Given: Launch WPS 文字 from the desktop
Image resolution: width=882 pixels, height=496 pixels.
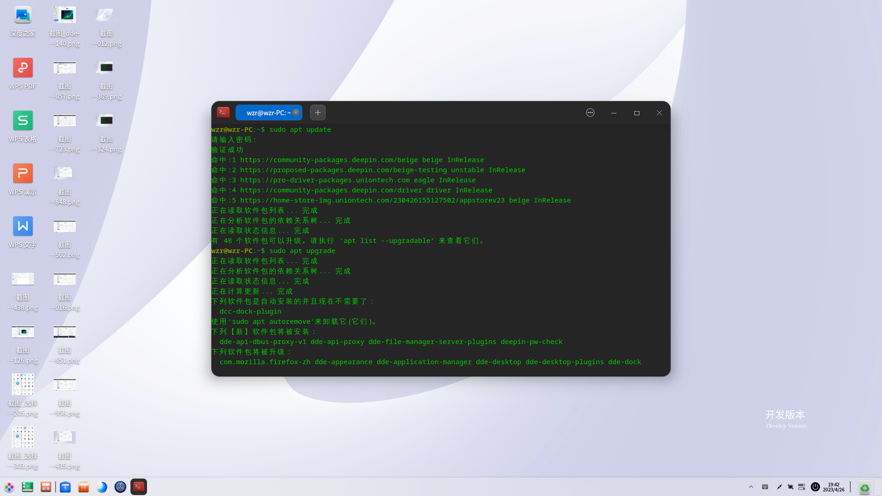Looking at the screenshot, I should coord(22,226).
